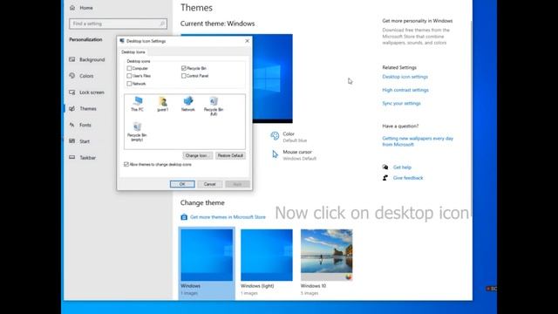Enable the Network checkbox
Viewport: 558px width, 314px height.
[x=129, y=84]
